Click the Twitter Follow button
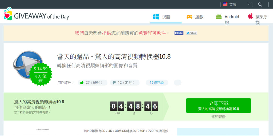This screenshot has height=136, width=273. click(x=191, y=33)
